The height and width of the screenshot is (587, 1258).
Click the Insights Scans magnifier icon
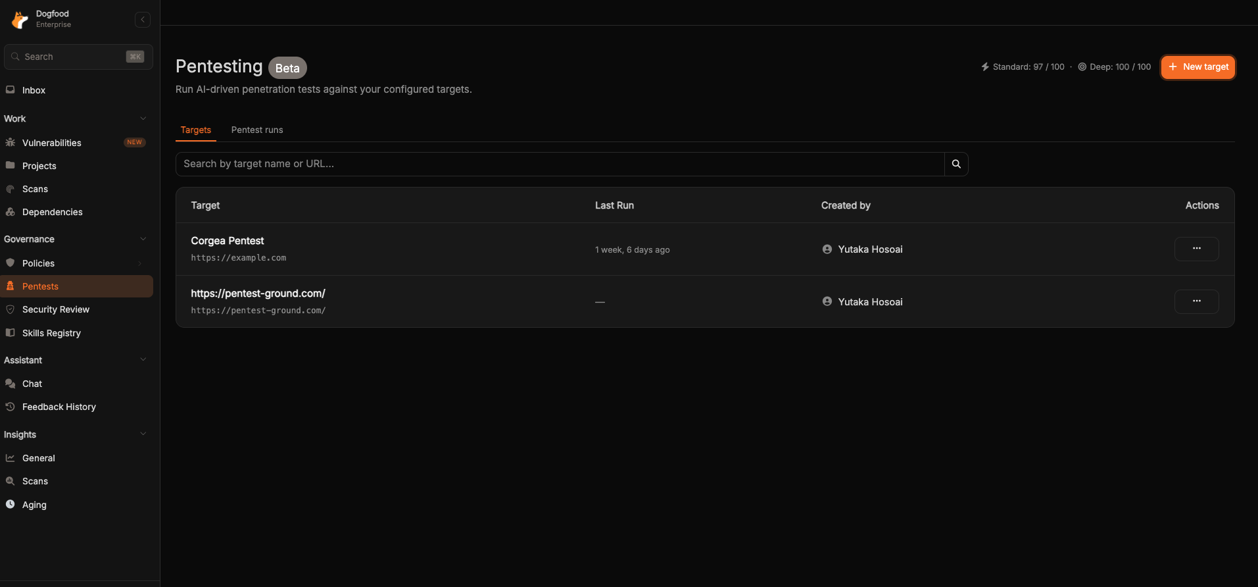11,481
